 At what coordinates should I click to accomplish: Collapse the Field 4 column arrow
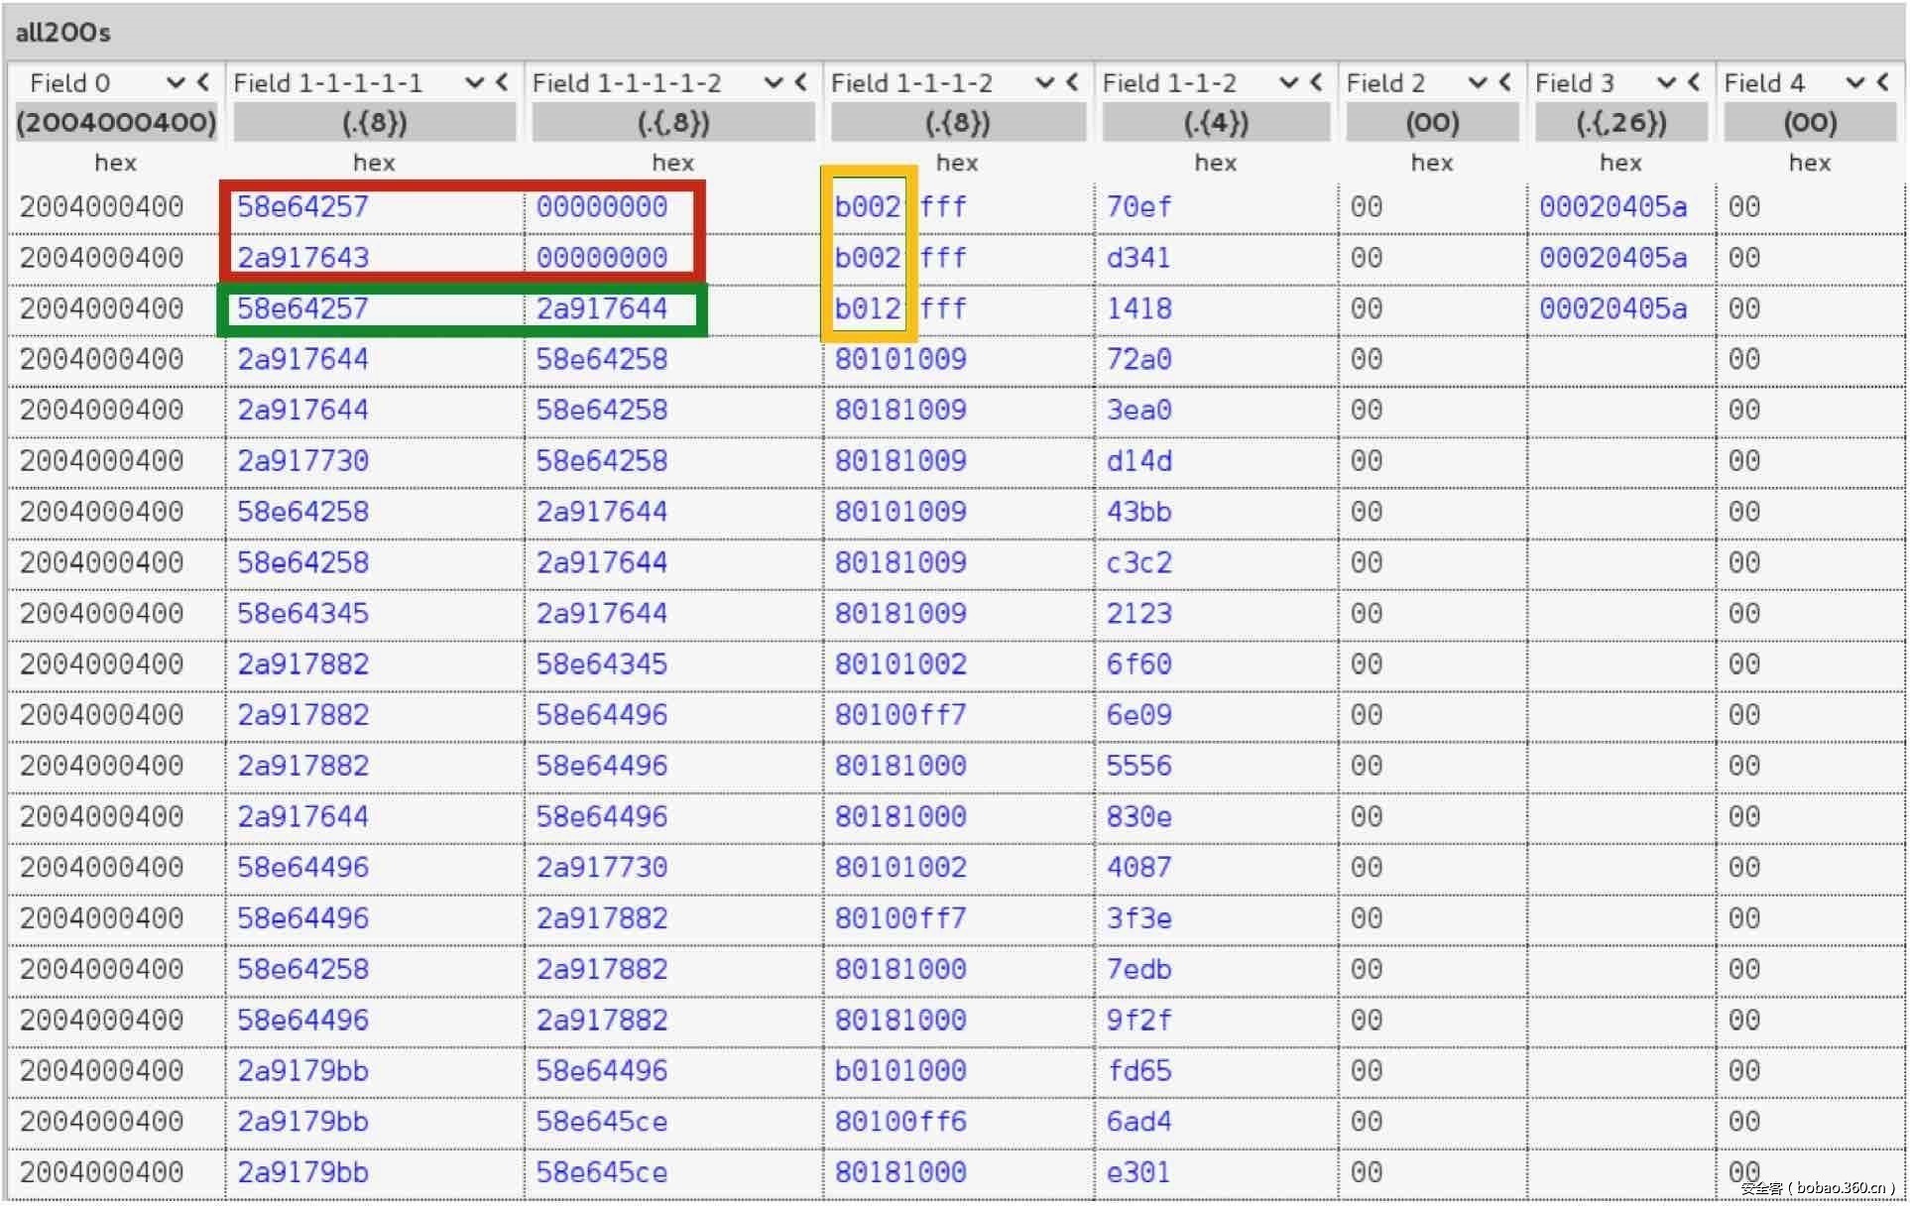coord(1882,82)
